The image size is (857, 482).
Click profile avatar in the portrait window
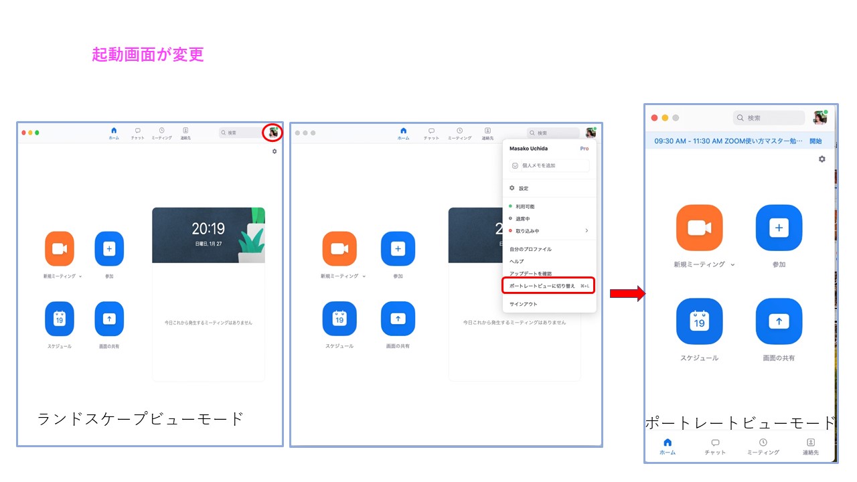[x=820, y=118]
